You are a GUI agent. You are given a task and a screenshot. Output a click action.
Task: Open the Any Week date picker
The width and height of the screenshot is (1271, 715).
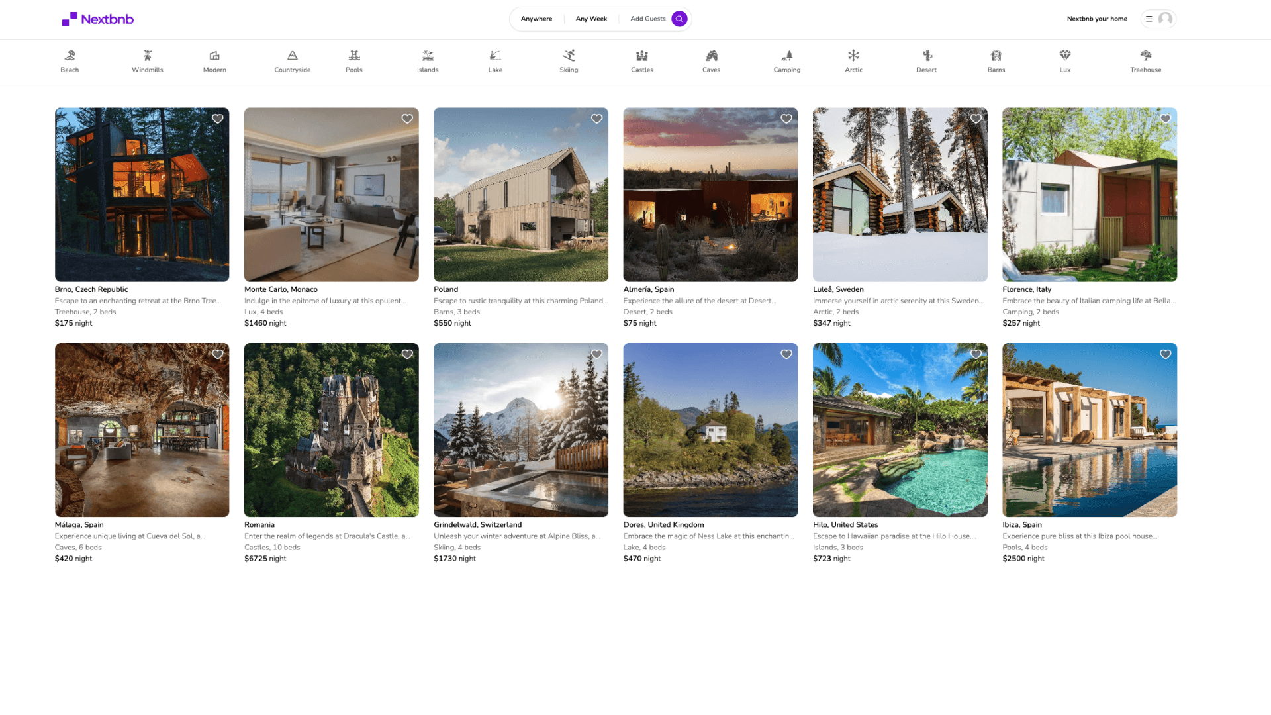tap(591, 19)
